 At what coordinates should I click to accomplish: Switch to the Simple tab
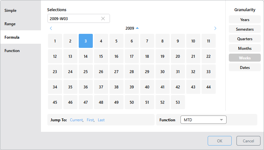[11, 11]
